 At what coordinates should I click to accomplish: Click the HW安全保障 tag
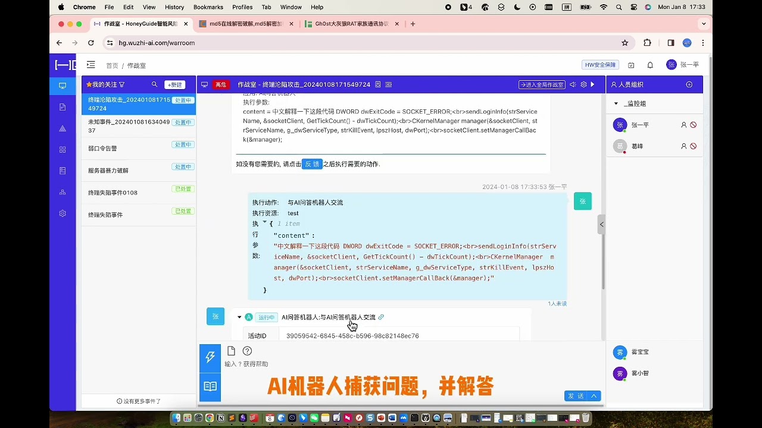pyautogui.click(x=600, y=65)
